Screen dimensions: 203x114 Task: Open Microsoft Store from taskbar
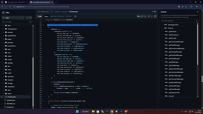click(98, 111)
